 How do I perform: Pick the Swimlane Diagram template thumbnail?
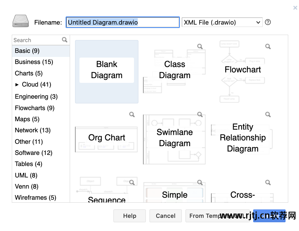174,138
